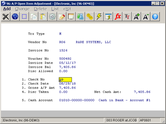This screenshot has width=166, height=124.
Task: Increase font size with A plus icon
Action: pyautogui.click(x=136, y=17)
